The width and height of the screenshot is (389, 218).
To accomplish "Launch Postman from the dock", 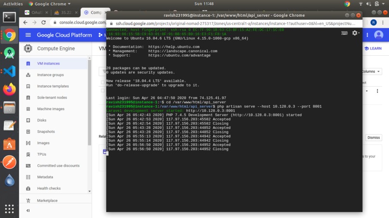I will [x=9, y=162].
